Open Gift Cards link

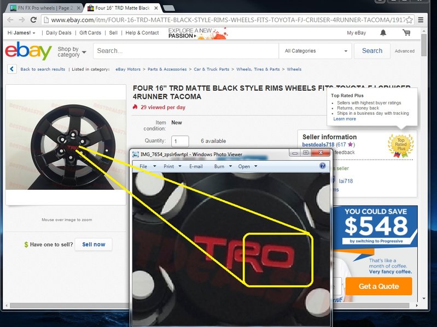coord(90,33)
